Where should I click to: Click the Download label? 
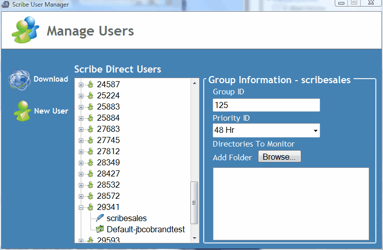[51, 79]
